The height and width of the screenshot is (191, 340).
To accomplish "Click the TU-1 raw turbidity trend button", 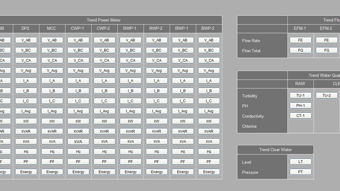I will pos(300,95).
